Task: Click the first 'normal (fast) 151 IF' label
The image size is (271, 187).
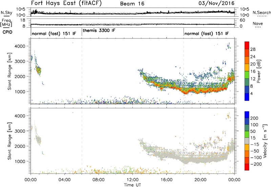Action: 54,33
